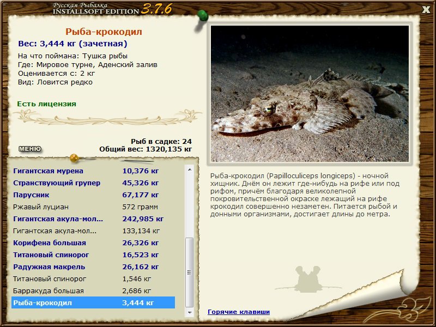
Task: Click the fish list scroll up arrow
Action: coord(190,169)
